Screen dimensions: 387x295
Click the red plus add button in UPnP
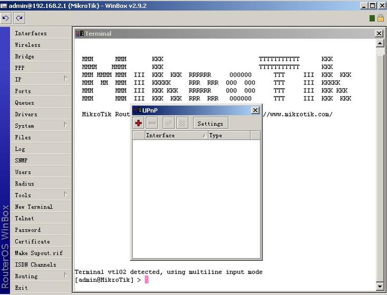click(x=138, y=123)
